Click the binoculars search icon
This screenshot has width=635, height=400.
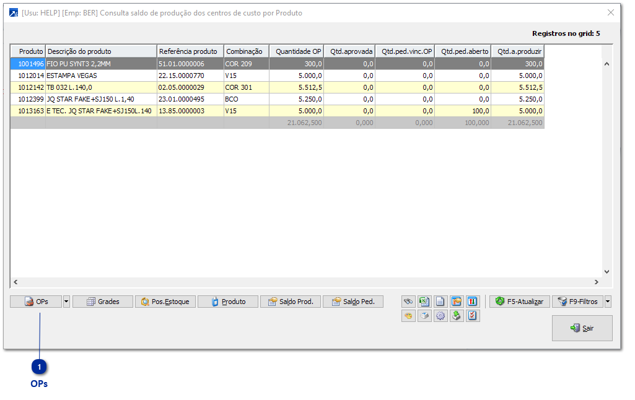pos(408,302)
